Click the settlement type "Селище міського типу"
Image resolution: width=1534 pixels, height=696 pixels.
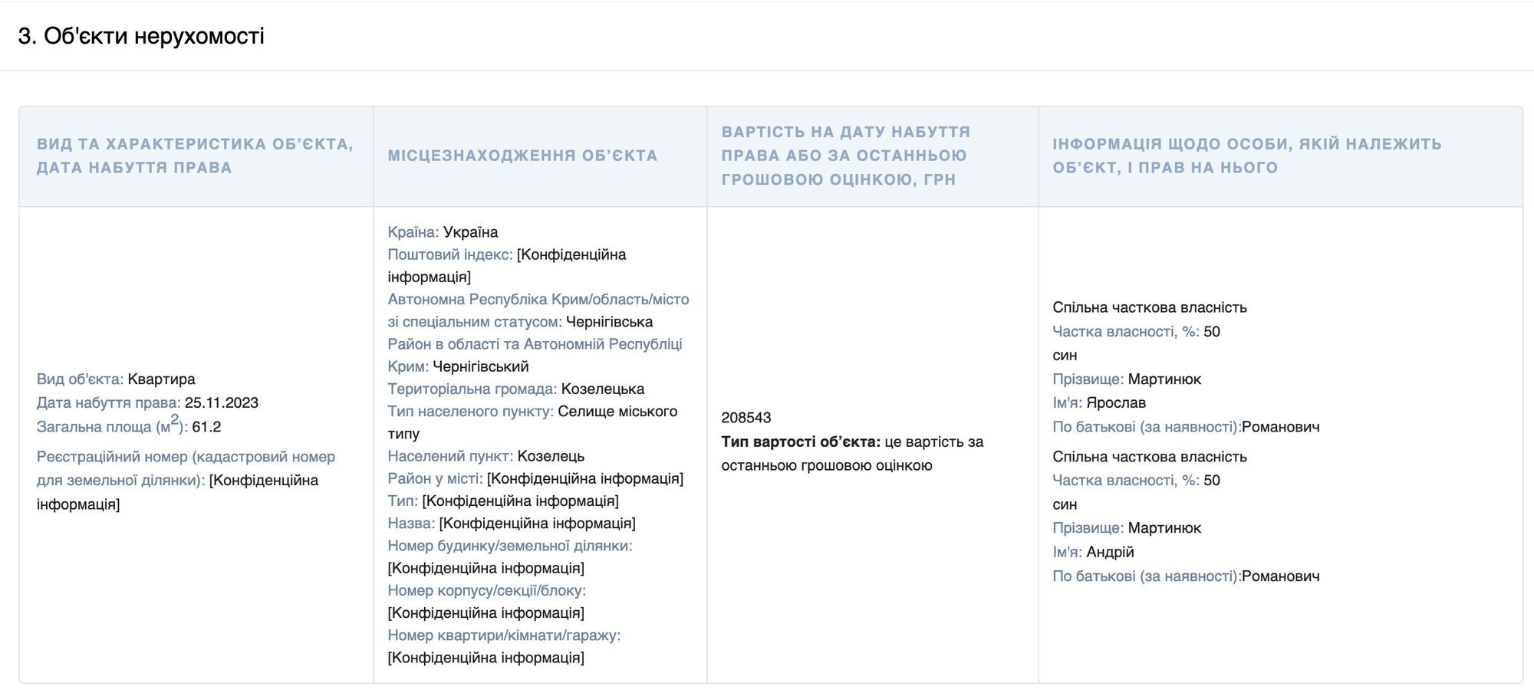click(x=532, y=422)
